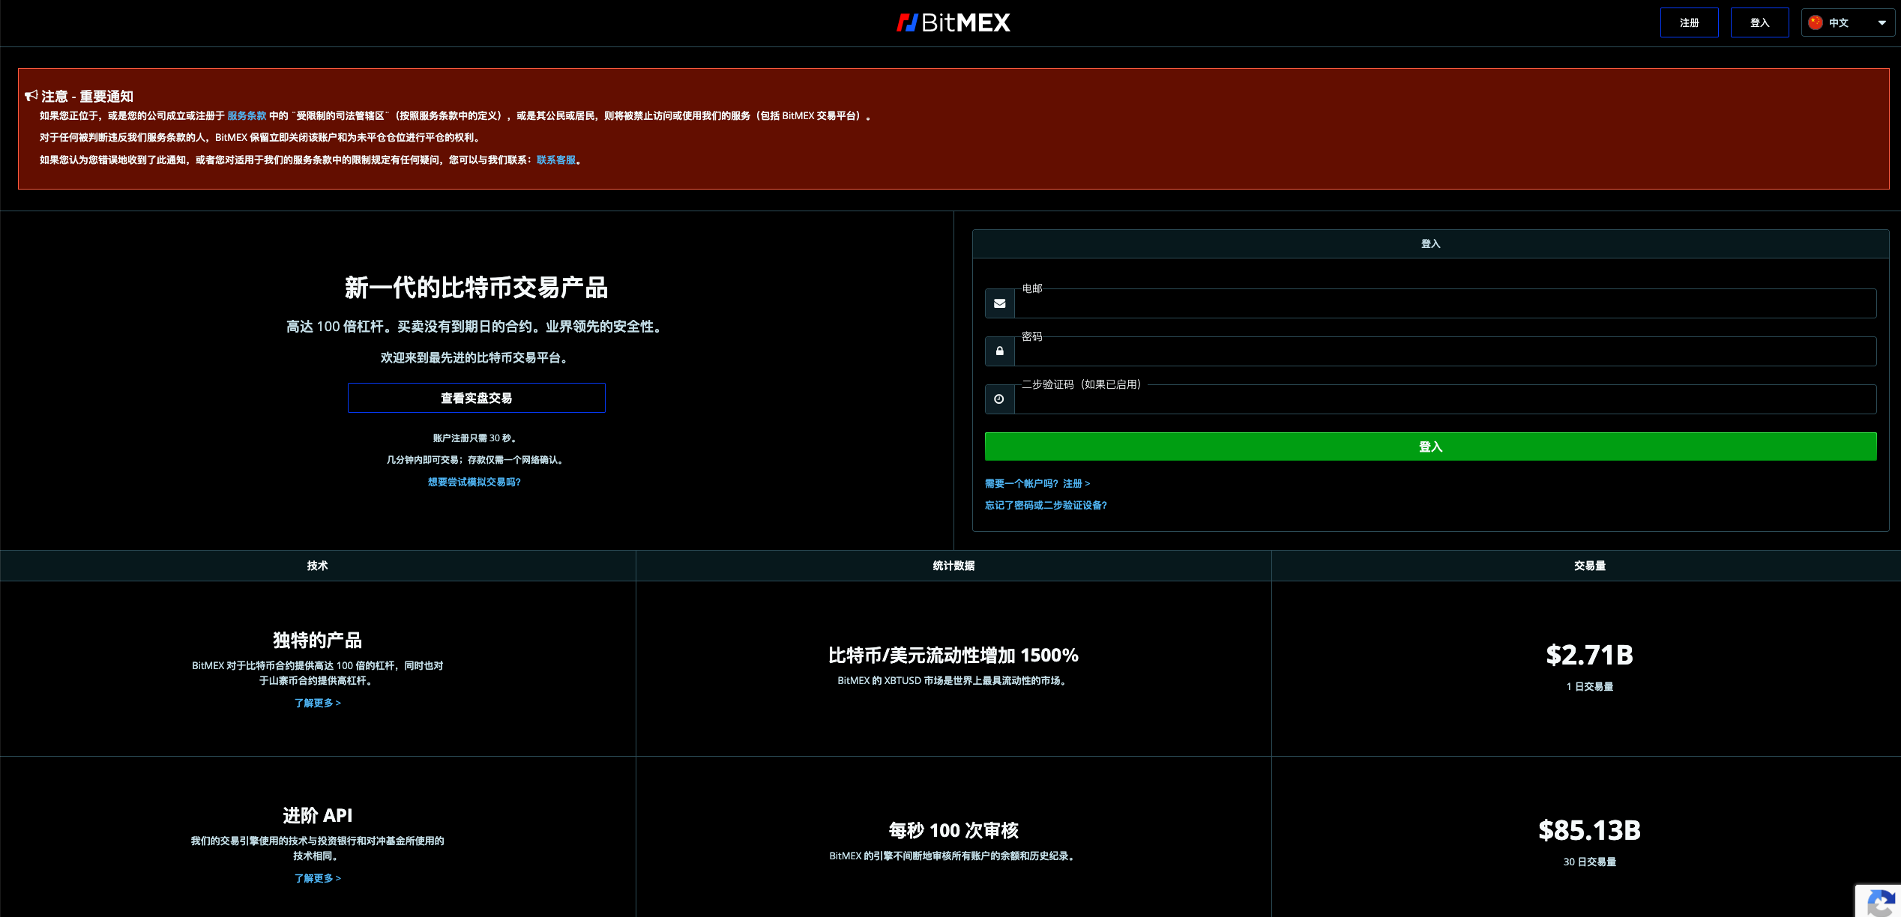Viewport: 1901px width, 917px height.
Task: Open the 服务条款 link in notice
Action: (247, 115)
